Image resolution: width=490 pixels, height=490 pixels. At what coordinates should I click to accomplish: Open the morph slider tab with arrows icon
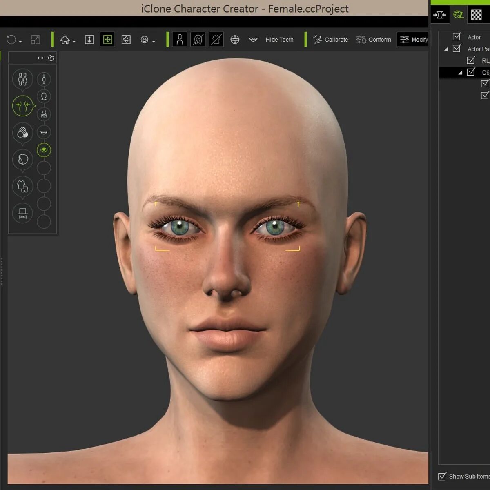pyautogui.click(x=440, y=15)
